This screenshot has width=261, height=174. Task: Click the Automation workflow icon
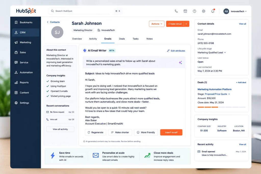[16, 72]
